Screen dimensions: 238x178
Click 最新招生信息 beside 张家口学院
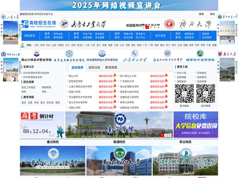click(106, 92)
